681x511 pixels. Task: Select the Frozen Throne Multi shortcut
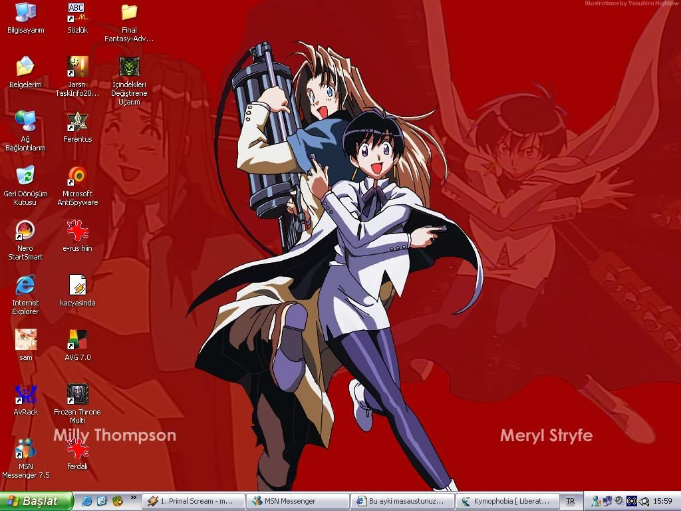coord(77,395)
